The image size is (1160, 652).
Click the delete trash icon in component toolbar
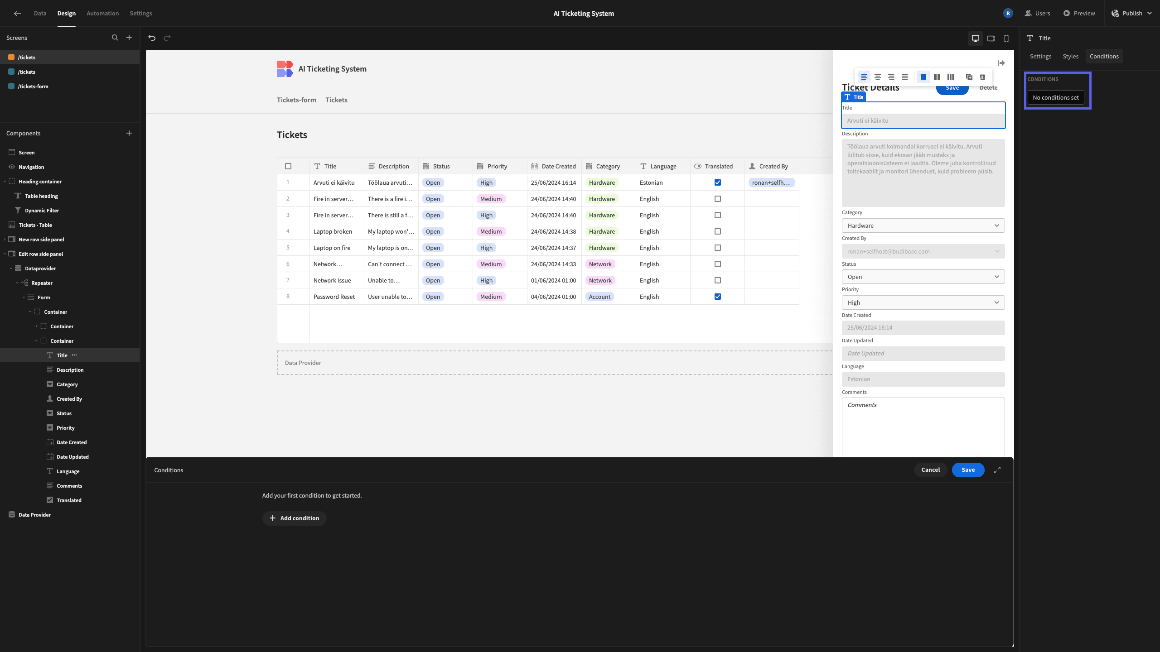point(982,77)
